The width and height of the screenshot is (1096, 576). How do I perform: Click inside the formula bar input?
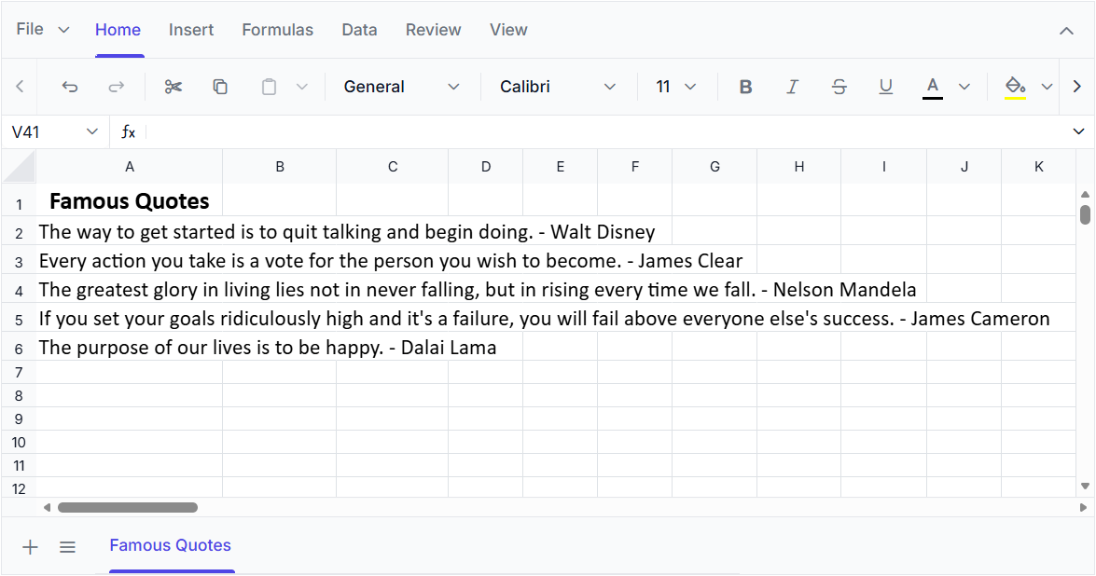(604, 132)
